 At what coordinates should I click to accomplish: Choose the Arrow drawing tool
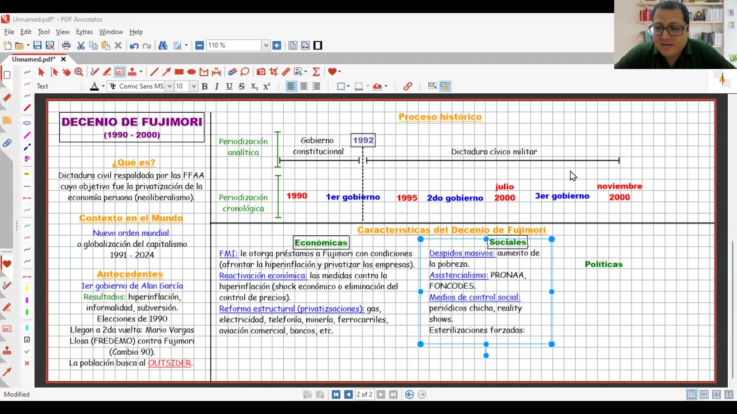[x=166, y=72]
